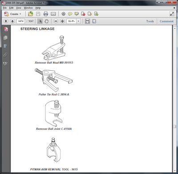178x174 pixels.
Task: Open the Comment pane
Action: (x=166, y=21)
